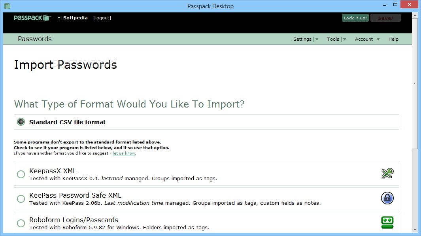Image resolution: width=421 pixels, height=236 pixels.
Task: Click the Lock it up! button
Action: coord(355,18)
